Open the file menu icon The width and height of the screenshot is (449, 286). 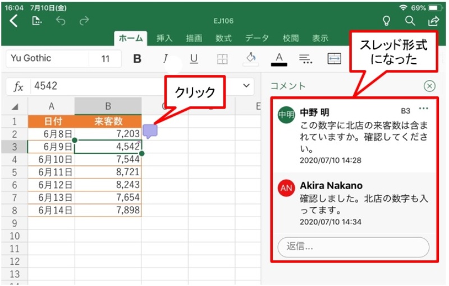point(37,21)
